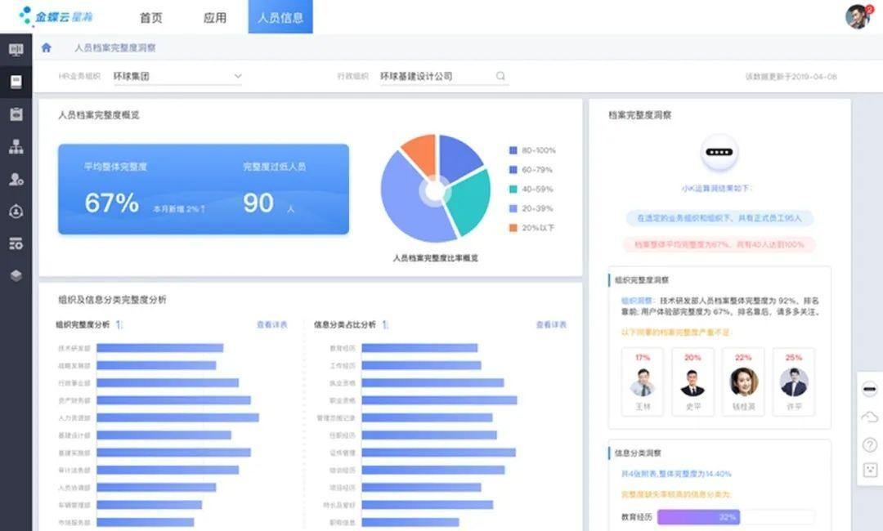Click the 人员档案完整度比率概览 chart caption
883x531 pixels.
(435, 258)
